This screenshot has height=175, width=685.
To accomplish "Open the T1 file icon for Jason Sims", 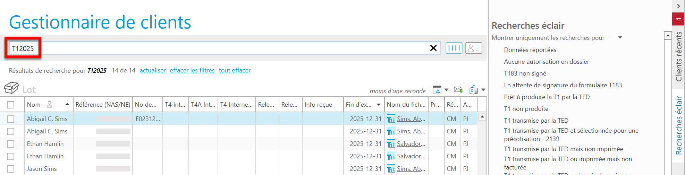I will pos(391,169).
